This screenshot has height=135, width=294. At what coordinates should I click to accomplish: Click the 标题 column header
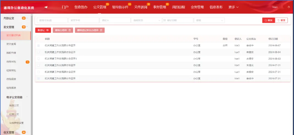pos(47,39)
